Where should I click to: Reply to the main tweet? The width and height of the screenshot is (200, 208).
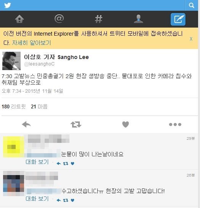coord(26,124)
